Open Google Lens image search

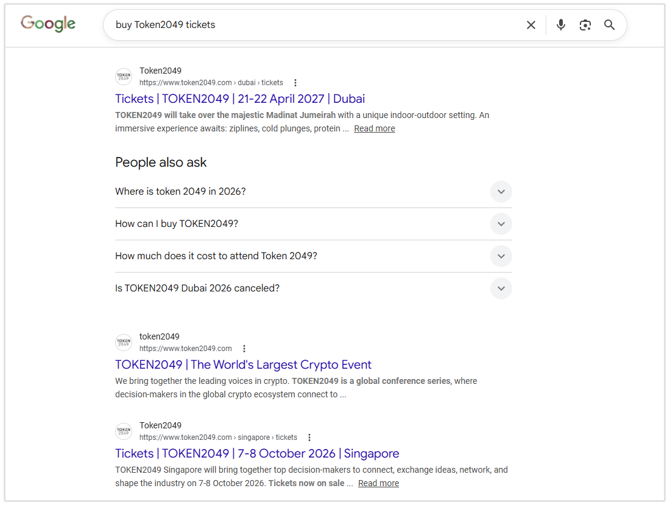[x=585, y=25]
